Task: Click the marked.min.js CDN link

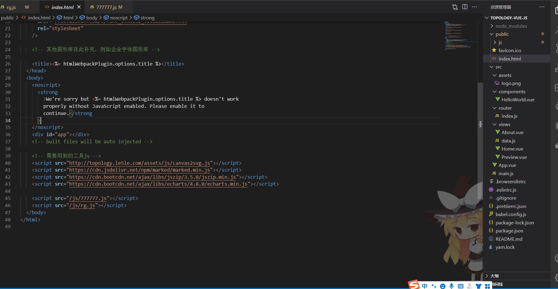Action: pyautogui.click(x=139, y=170)
